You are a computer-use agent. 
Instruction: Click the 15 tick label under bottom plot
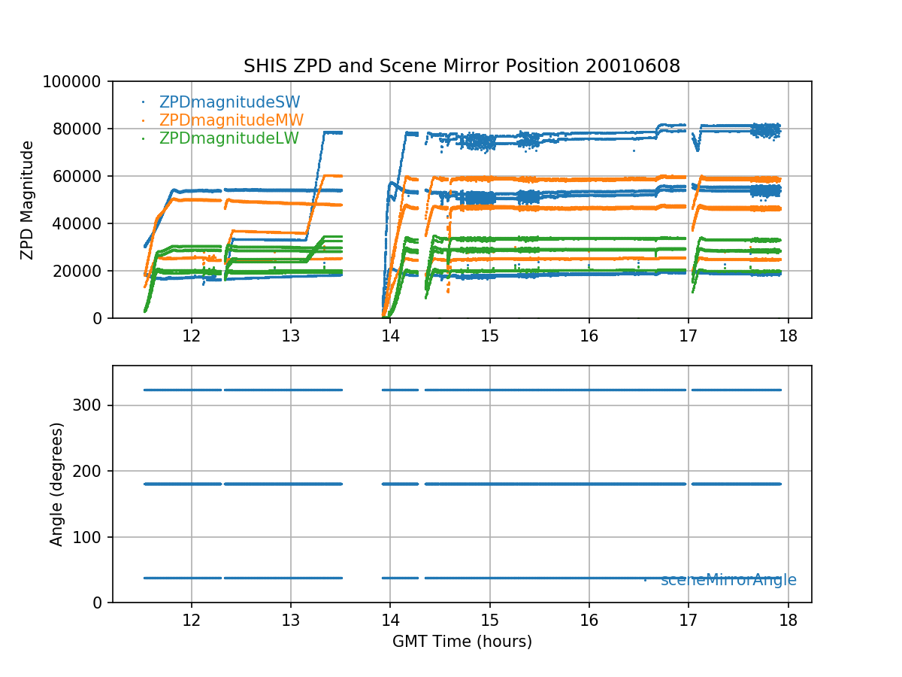489,619
